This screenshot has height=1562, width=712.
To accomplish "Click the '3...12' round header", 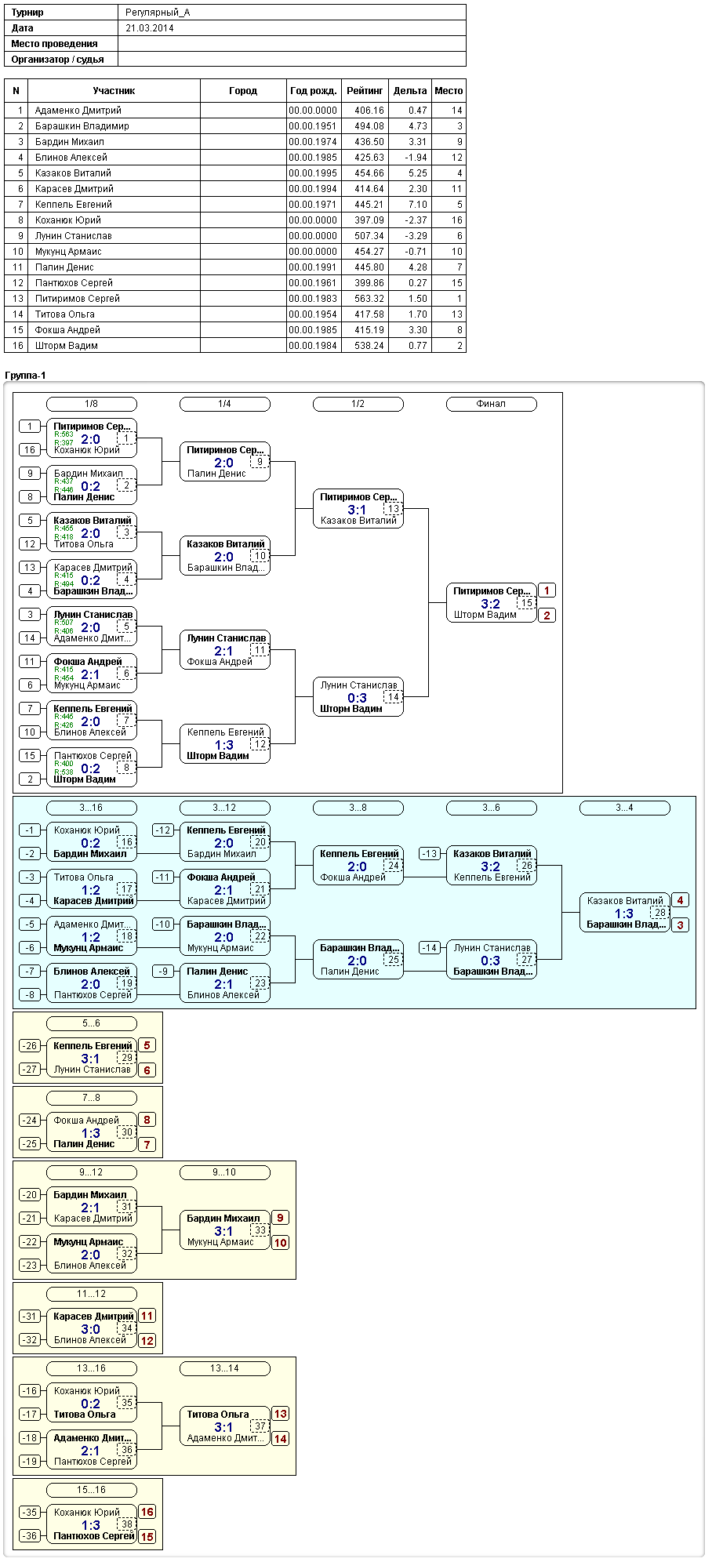I will 225,808.
